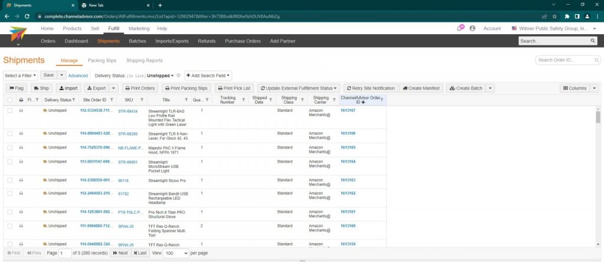Viewport: 604px width, 262px height.
Task: Bookmark this page with star icon
Action: pos(554,16)
